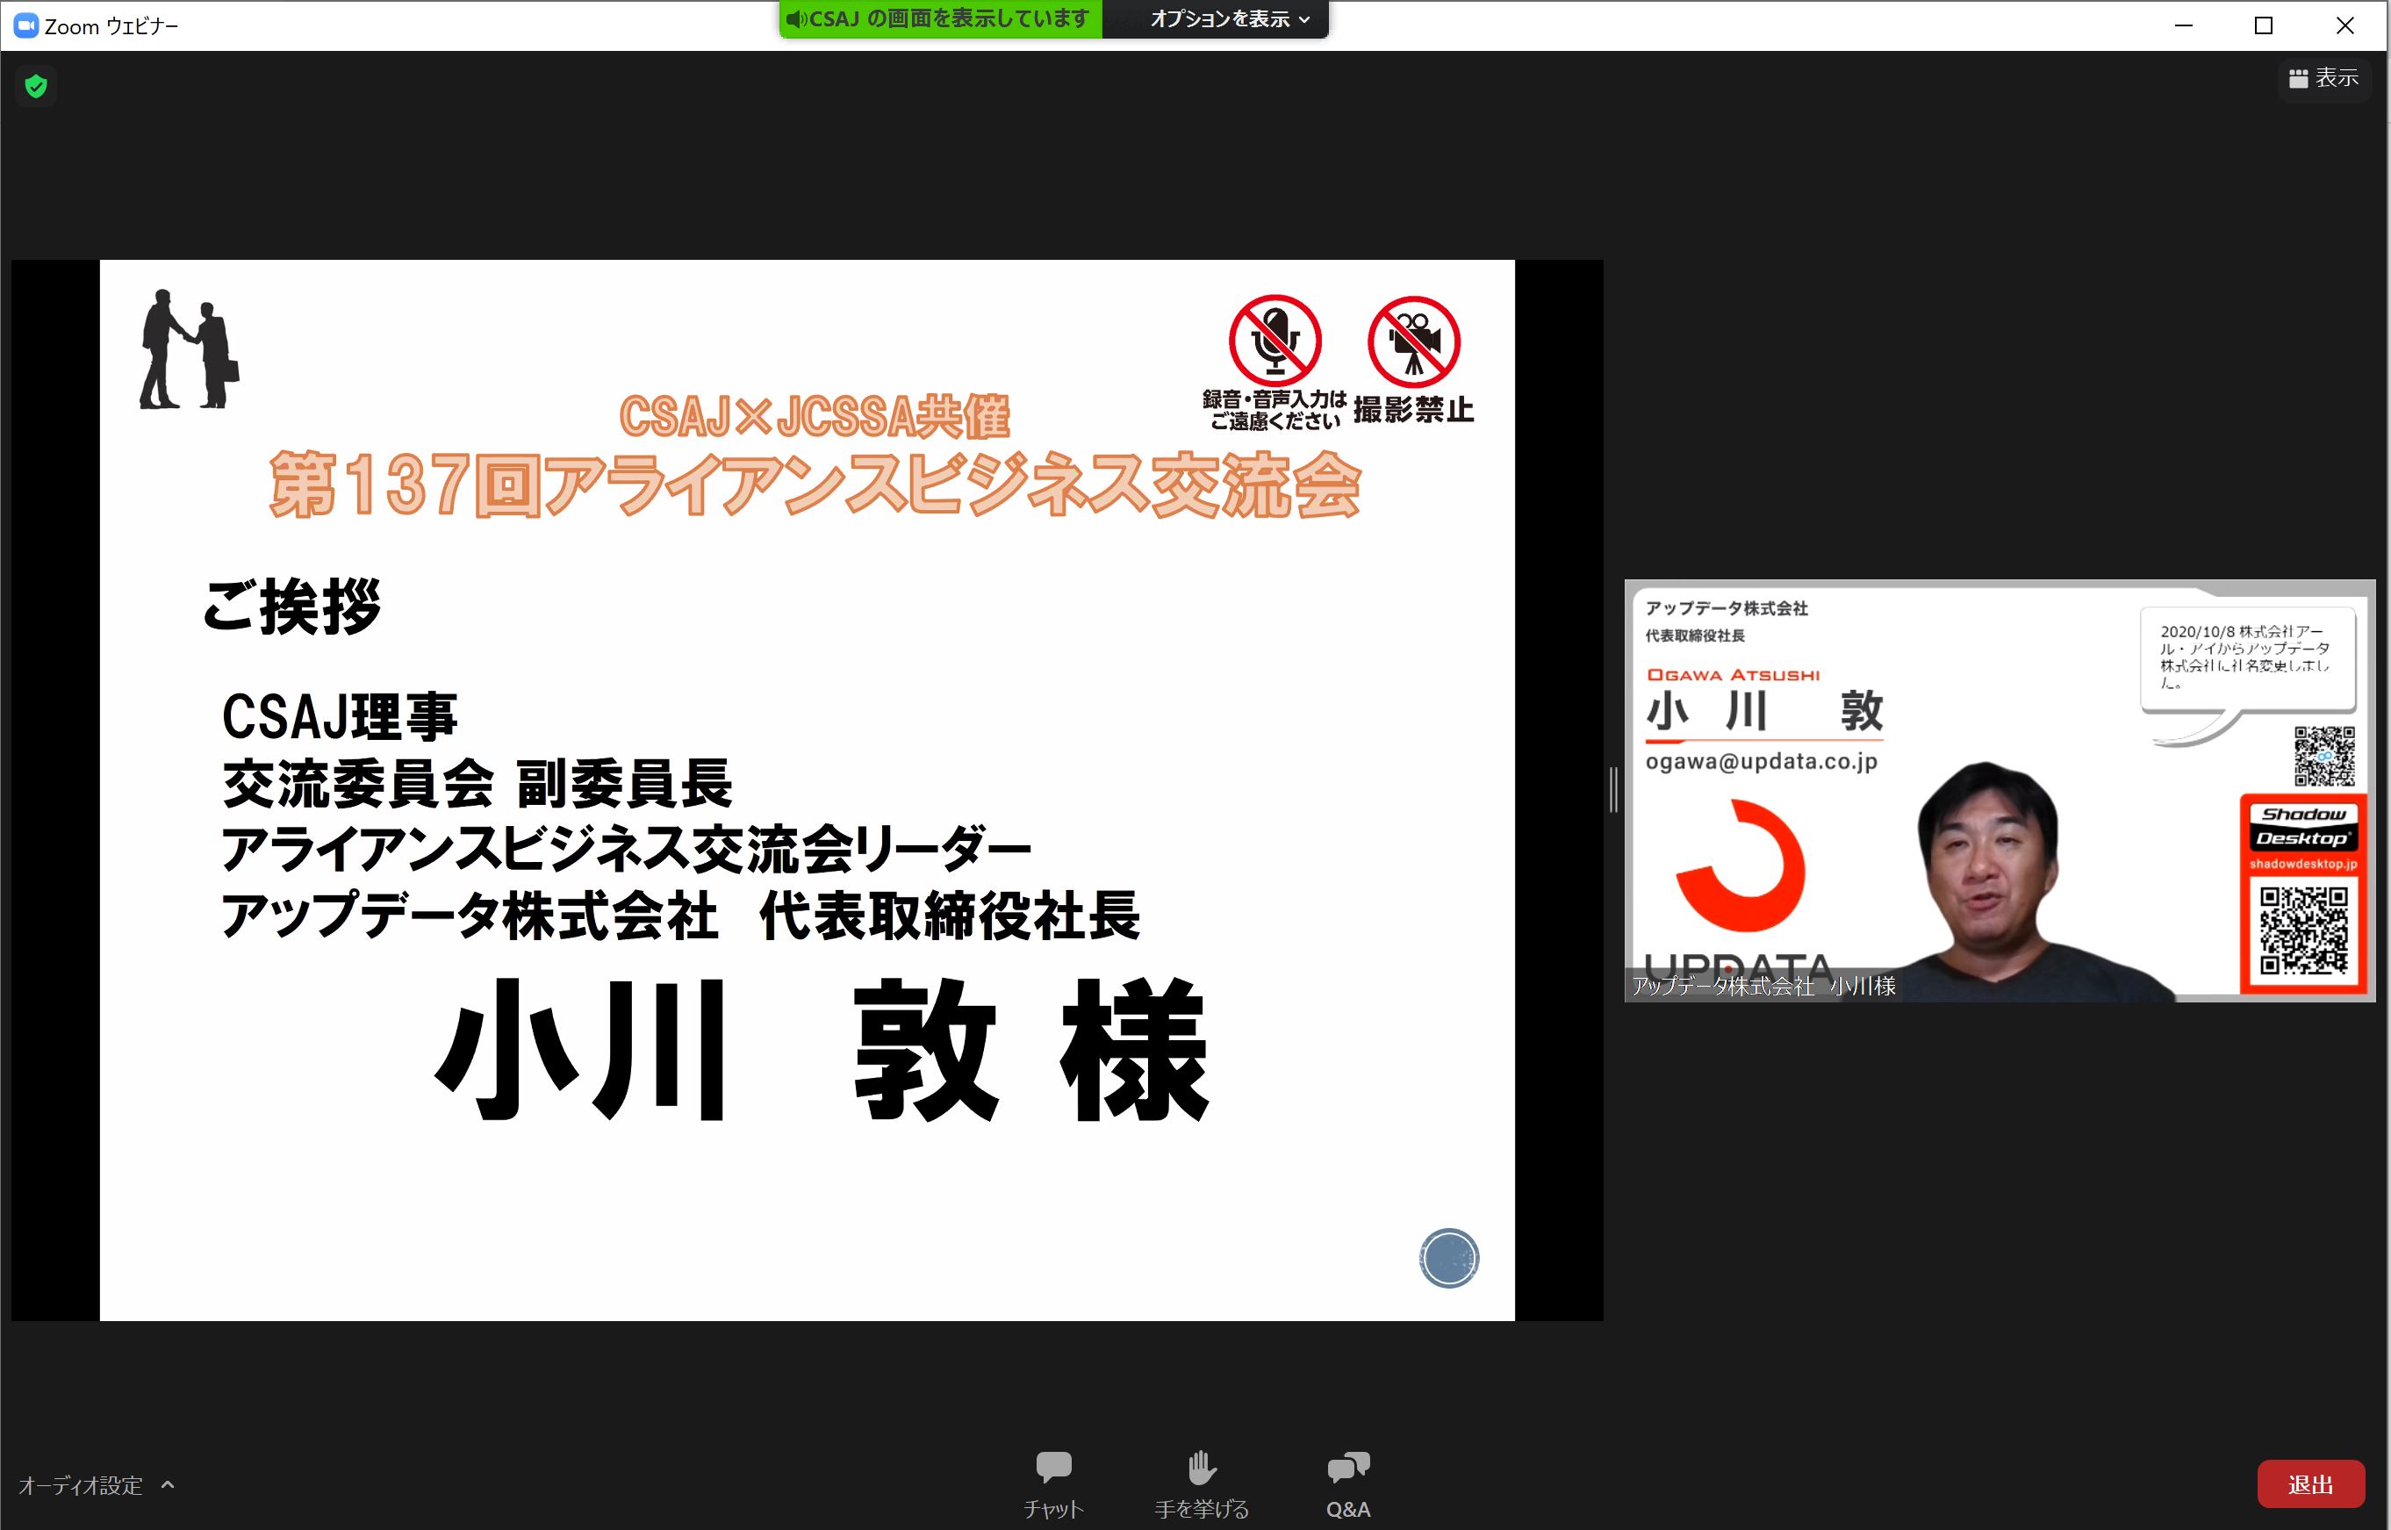The height and width of the screenshot is (1530, 2391).
Task: Click the blue circle on the slide
Action: click(1448, 1258)
